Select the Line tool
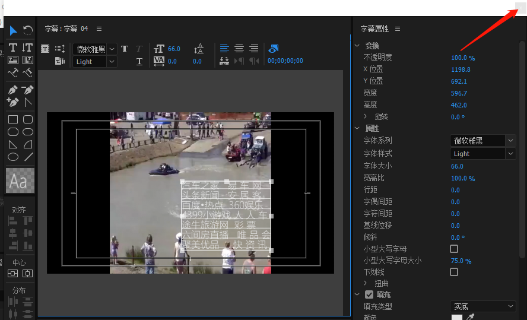The width and height of the screenshot is (527, 320). point(27,157)
